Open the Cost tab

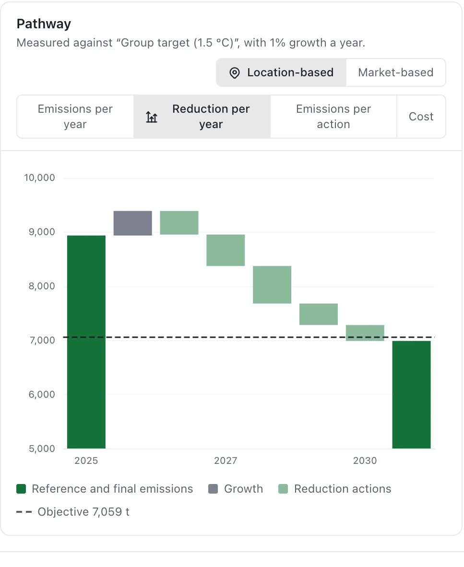coord(421,117)
